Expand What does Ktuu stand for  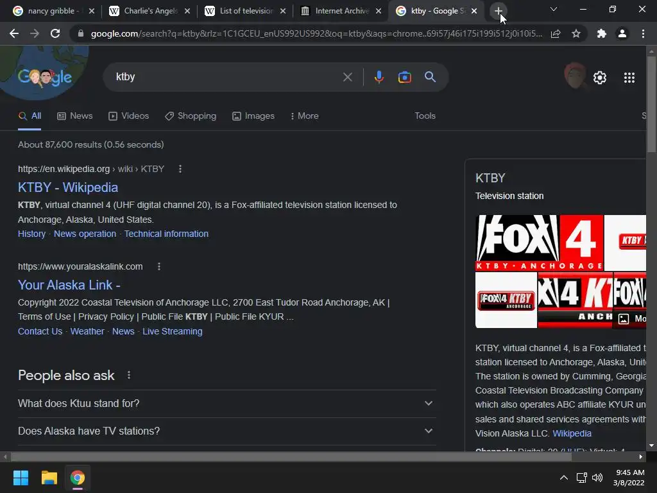(226, 403)
